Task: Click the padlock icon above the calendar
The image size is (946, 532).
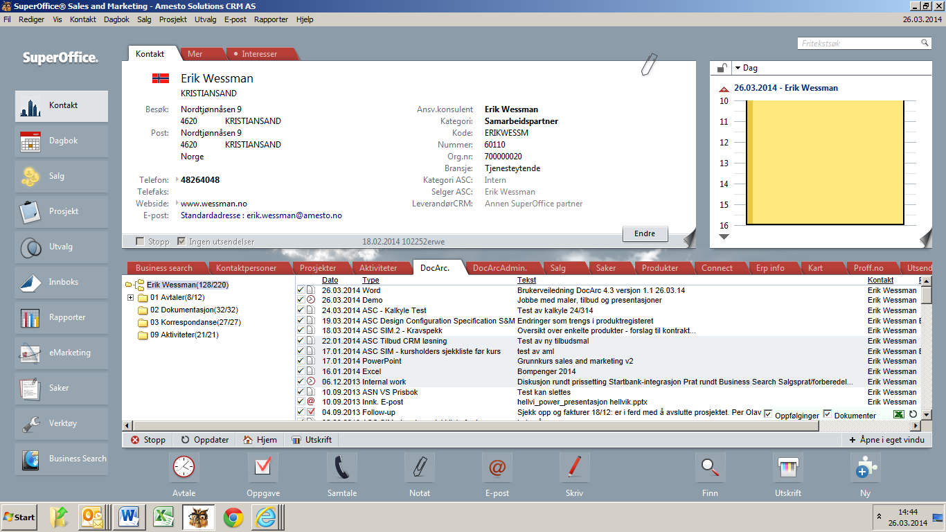Action: point(722,68)
